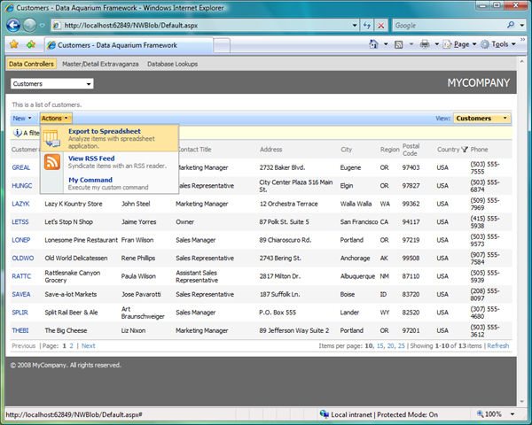The image size is (532, 425).
Task: Click the Favorites star icon
Action: 14,44
